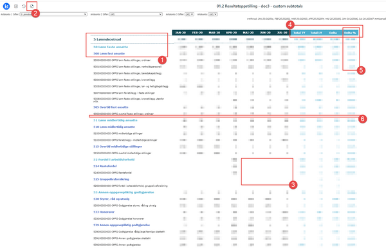386x248 pixels.
Task: Open the 50 Lønn faste ansatte row
Action: point(111,47)
